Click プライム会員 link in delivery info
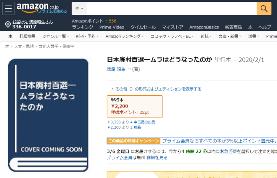The image size is (277, 178). [x=119, y=158]
